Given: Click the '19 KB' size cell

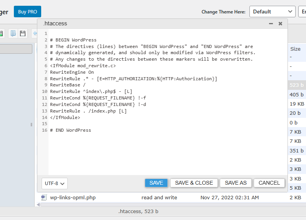Looking at the screenshot, I should coord(297,104).
